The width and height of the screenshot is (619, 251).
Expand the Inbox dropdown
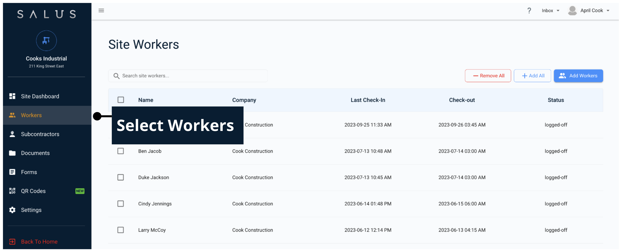[x=550, y=10]
